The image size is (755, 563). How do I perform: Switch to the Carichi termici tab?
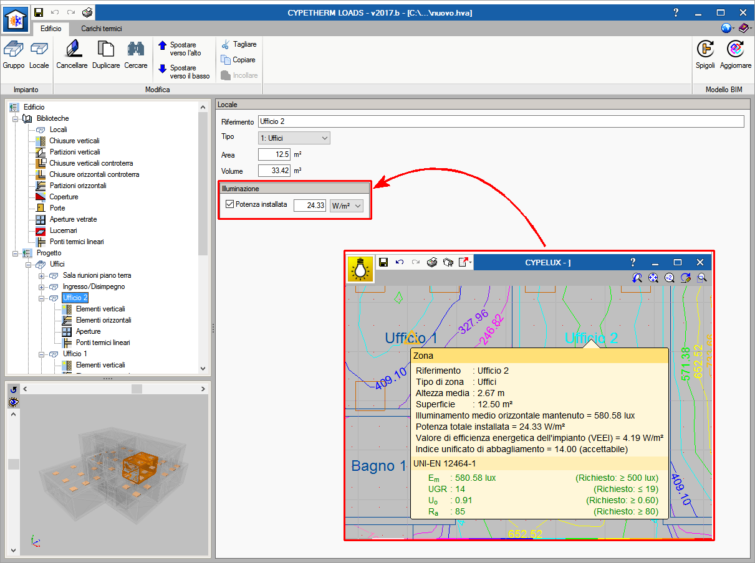pyautogui.click(x=102, y=28)
